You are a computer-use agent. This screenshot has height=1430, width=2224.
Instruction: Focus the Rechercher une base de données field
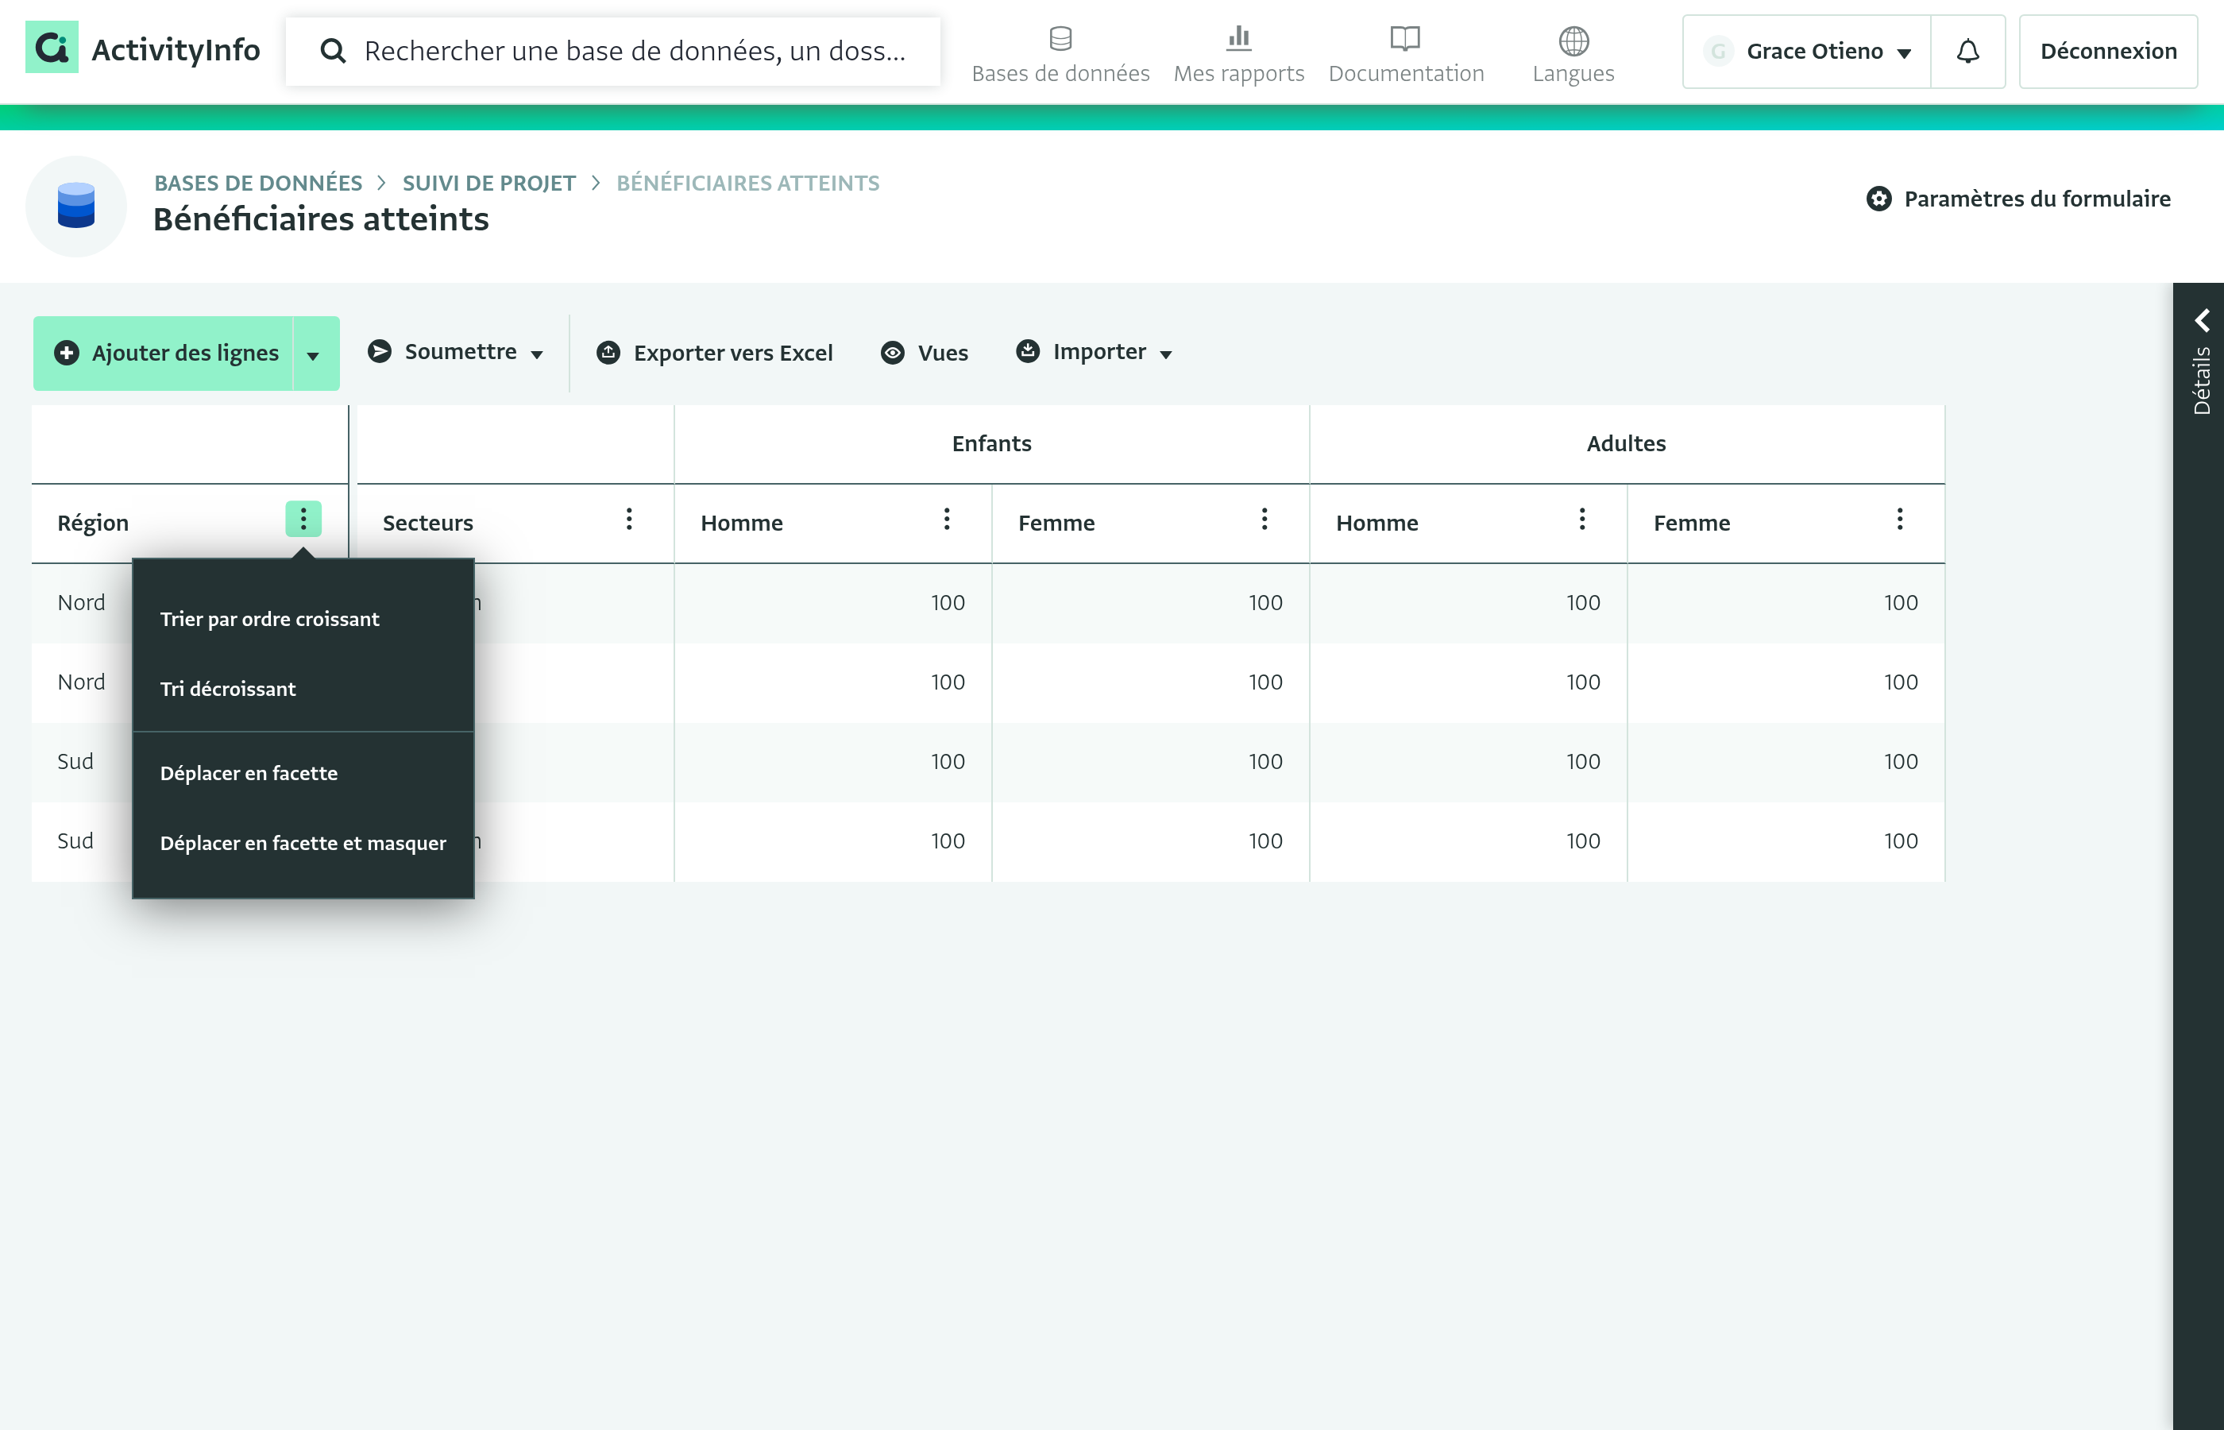coord(612,51)
